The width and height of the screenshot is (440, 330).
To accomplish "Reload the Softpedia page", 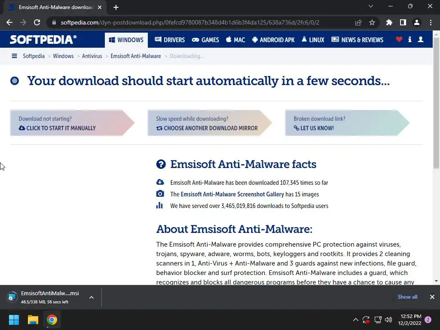I will 37,22.
